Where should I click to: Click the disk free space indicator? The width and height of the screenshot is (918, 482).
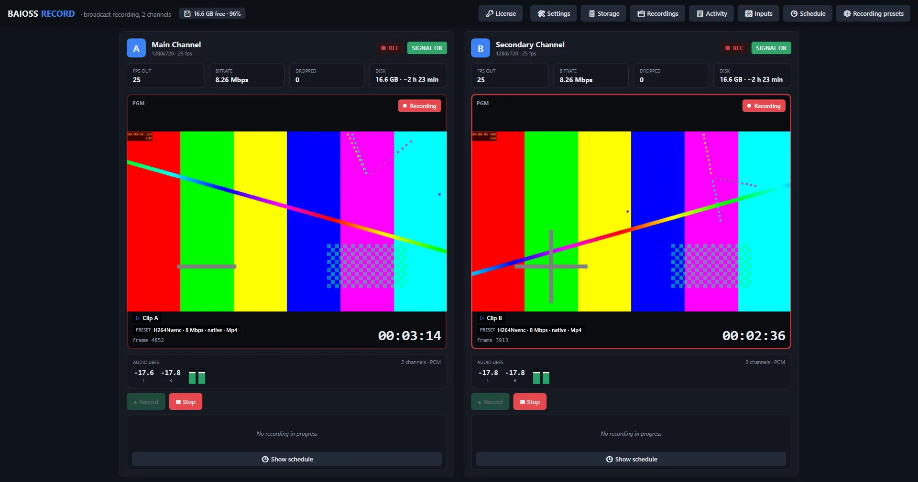(212, 13)
